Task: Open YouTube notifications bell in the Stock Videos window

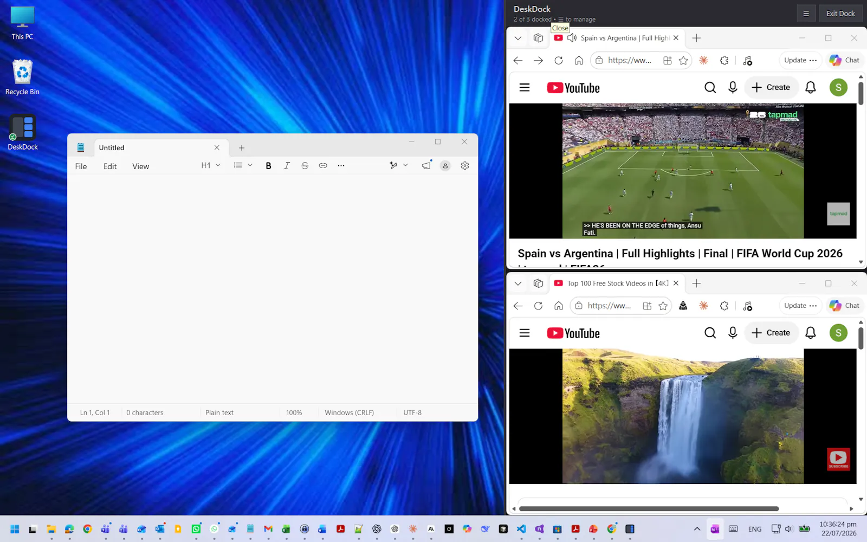Action: point(811,333)
